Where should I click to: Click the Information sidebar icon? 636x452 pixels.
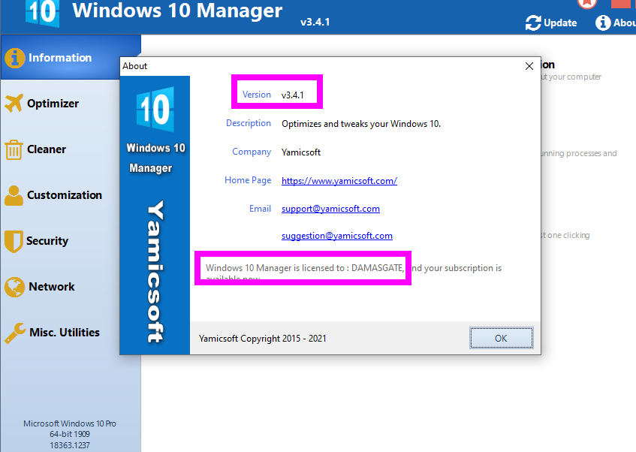(x=14, y=58)
